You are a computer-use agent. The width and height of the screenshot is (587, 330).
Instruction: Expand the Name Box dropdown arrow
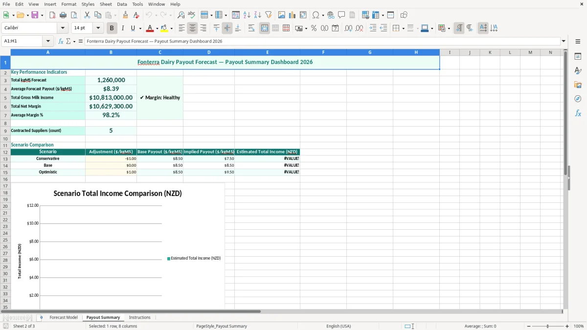tap(48, 41)
